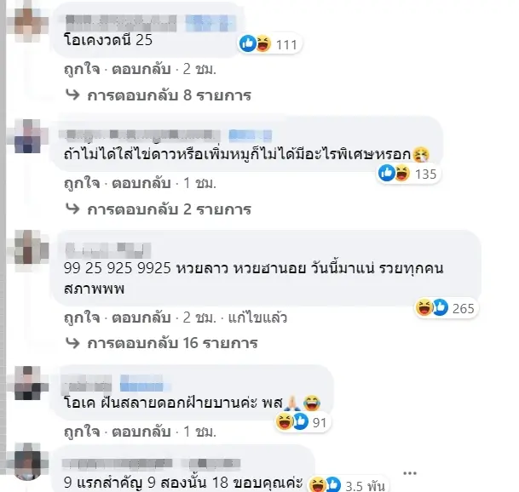Open reactions on the 111-reaction comment

pyautogui.click(x=270, y=44)
